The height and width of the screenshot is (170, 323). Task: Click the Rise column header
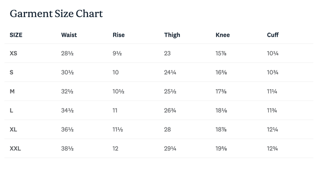118,35
